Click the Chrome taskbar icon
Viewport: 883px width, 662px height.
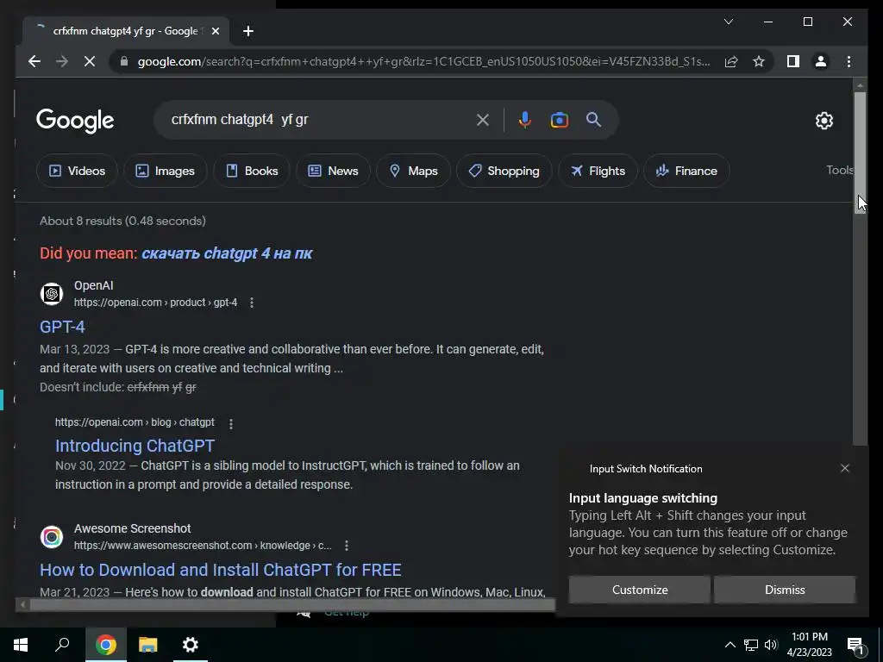[x=106, y=645]
